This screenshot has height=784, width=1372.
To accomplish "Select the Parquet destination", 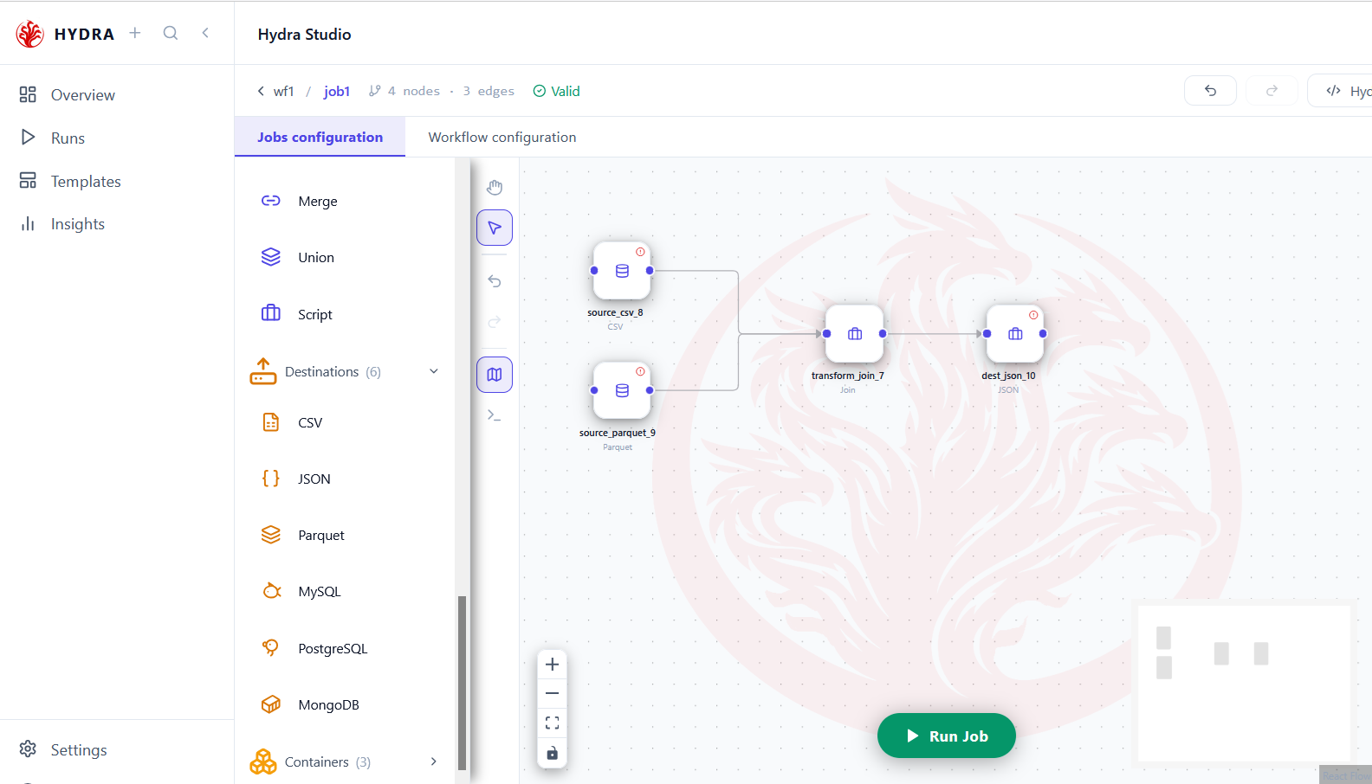I will (346, 535).
